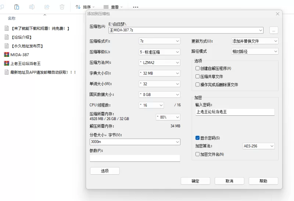Select the MIDA-387 archive file
Viewport: 294px width, 201px height.
click(17, 55)
